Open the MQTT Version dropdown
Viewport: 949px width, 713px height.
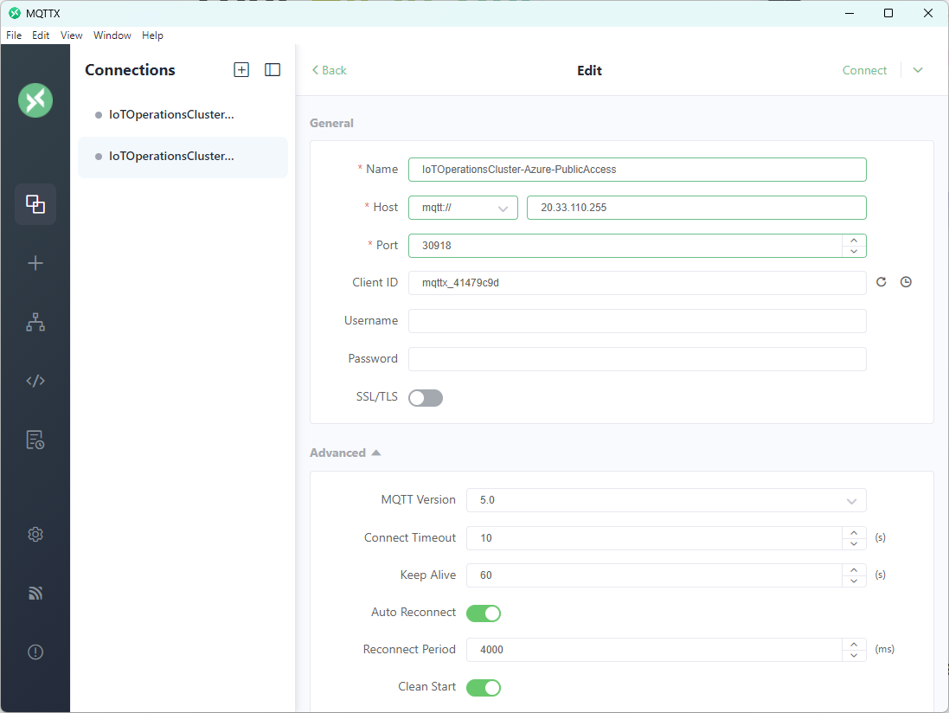(666, 500)
